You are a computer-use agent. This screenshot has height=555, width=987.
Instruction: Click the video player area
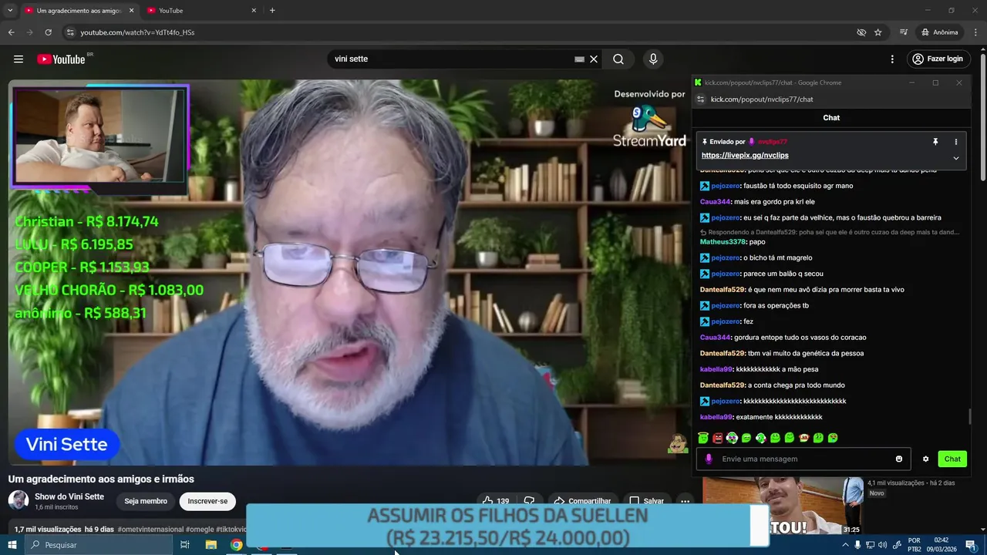(349, 272)
